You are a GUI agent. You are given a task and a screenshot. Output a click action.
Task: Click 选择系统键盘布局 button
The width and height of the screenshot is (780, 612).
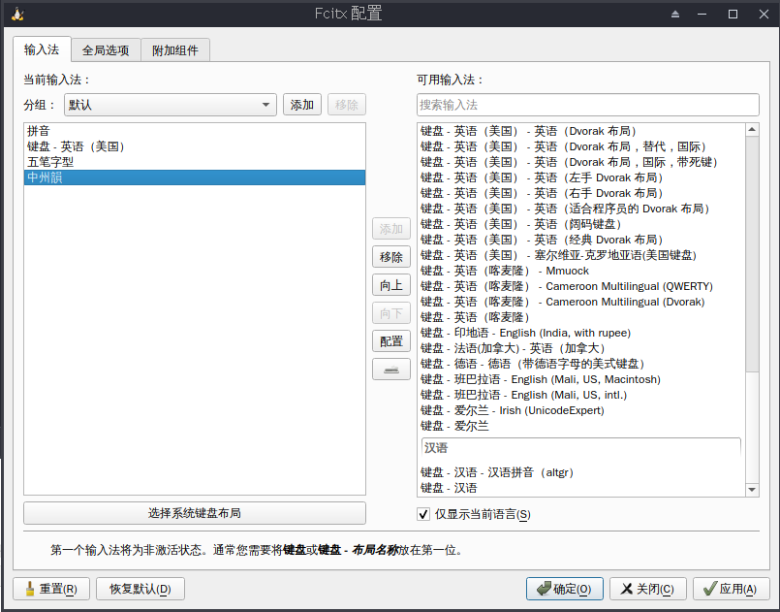[x=195, y=513]
